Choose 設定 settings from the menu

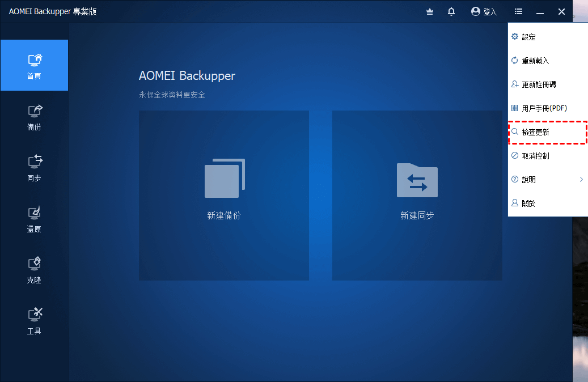coord(548,37)
